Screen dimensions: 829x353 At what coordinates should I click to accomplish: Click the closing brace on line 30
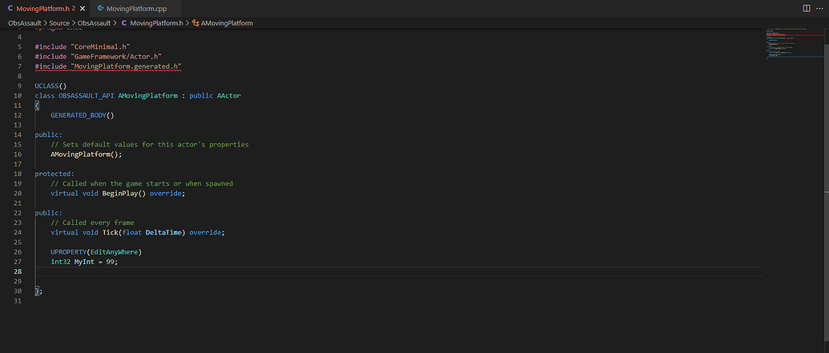coord(37,291)
